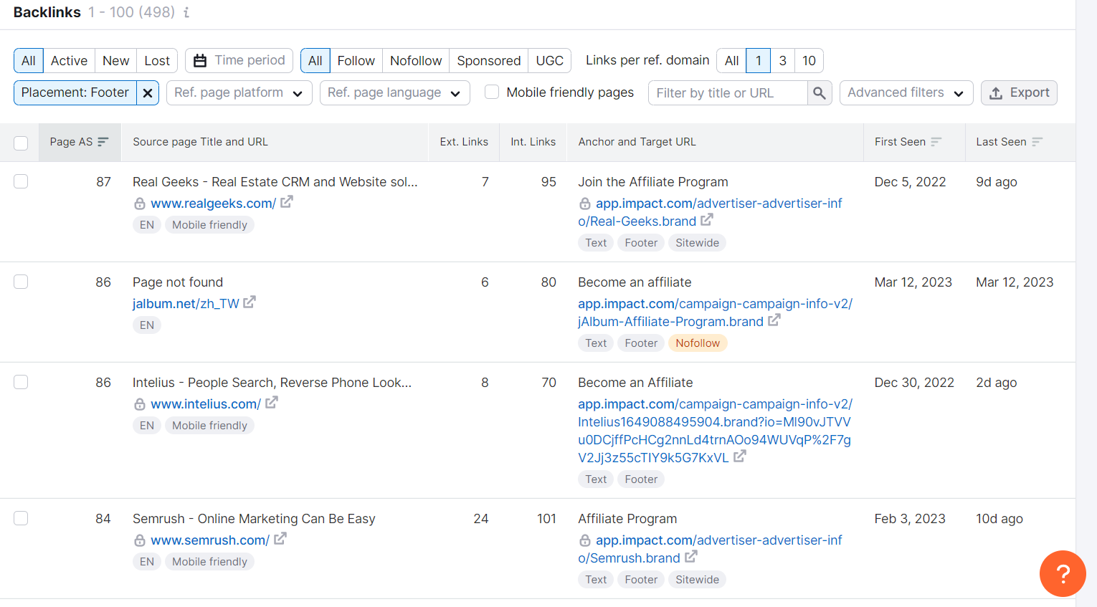Viewport: 1097px width, 607px height.
Task: Select the UGC link type tab
Action: tap(550, 61)
